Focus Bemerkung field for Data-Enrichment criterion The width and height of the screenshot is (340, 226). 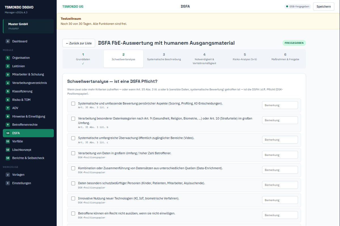click(x=280, y=170)
